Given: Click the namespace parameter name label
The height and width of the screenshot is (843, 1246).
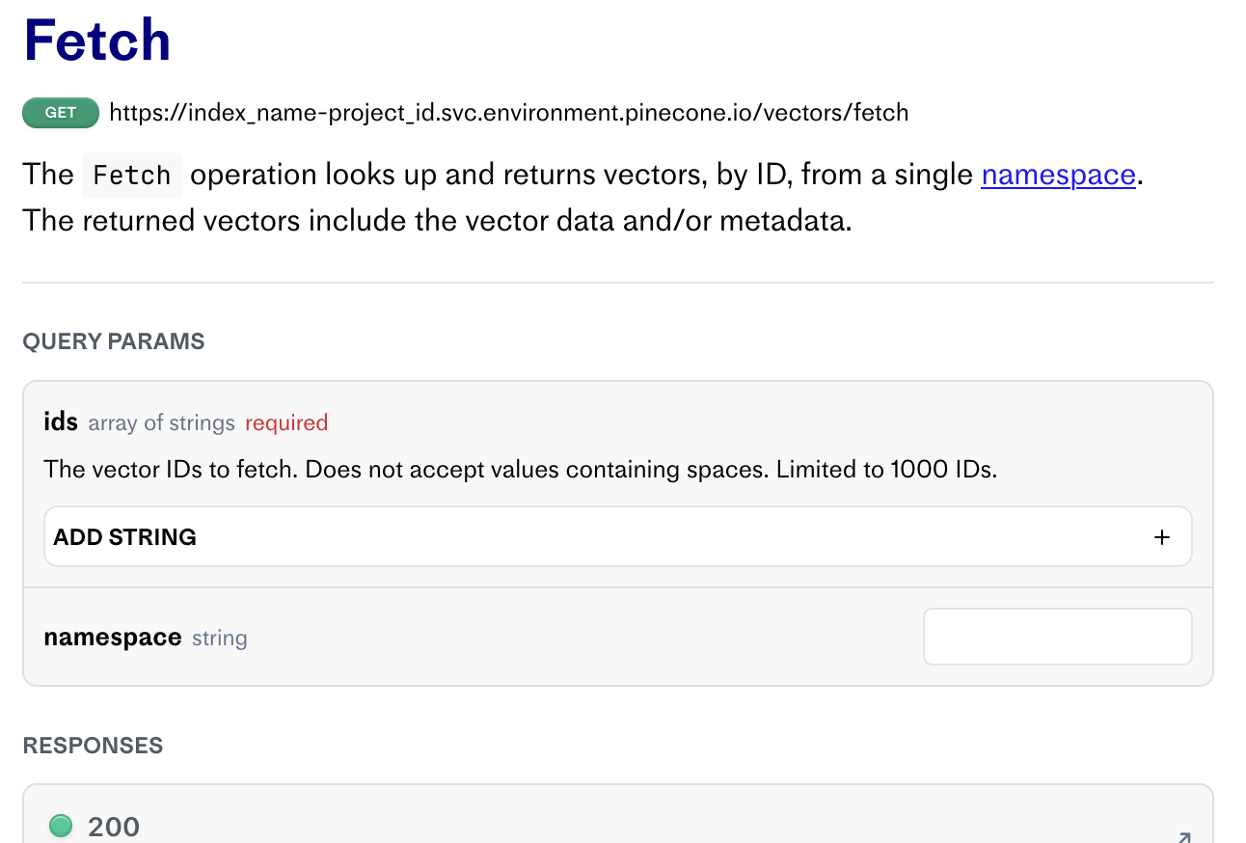Looking at the screenshot, I should pos(113,638).
